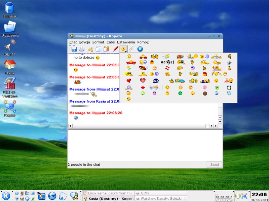Pick the GOOL! soccer emoticon
This screenshot has height=202, width=269.
pyautogui.click(x=167, y=62)
